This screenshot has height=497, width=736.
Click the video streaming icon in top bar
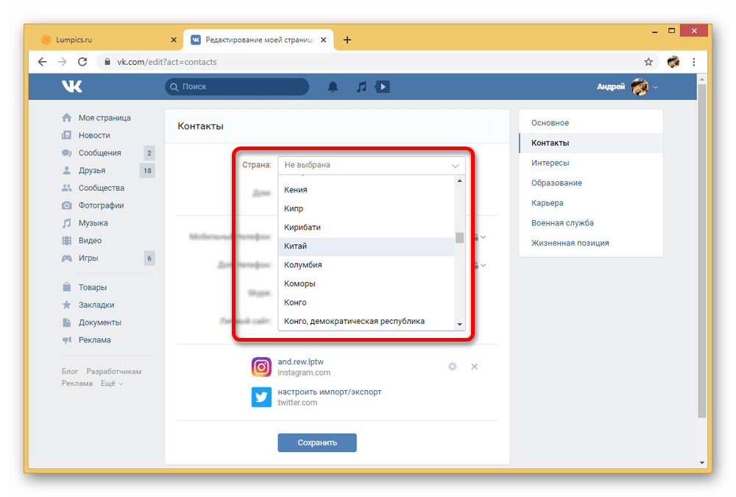coord(382,86)
